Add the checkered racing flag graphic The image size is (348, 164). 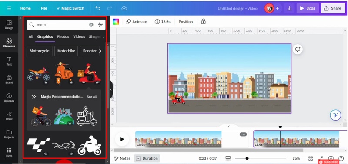pyautogui.click(x=38, y=145)
